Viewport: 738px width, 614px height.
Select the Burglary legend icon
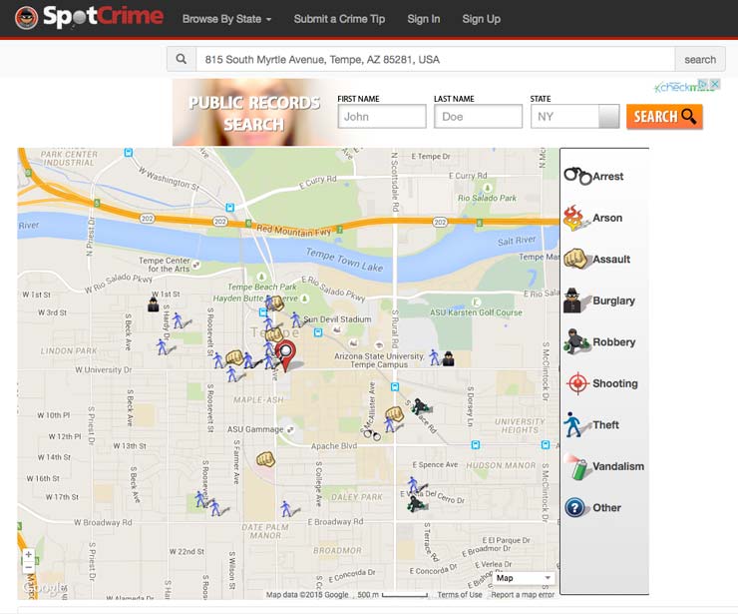574,301
